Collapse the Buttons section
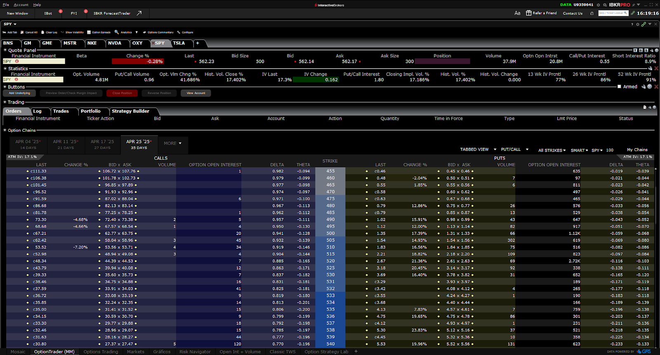 (x=5, y=87)
